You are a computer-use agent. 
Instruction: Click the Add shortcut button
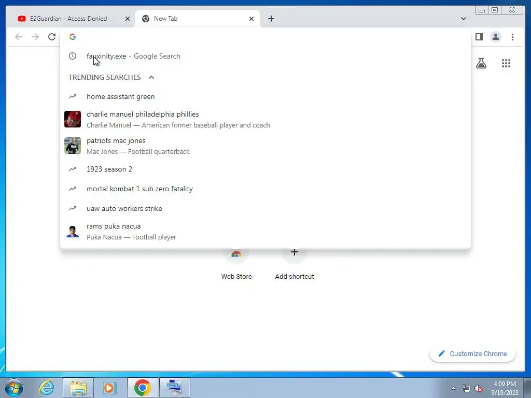(x=295, y=266)
